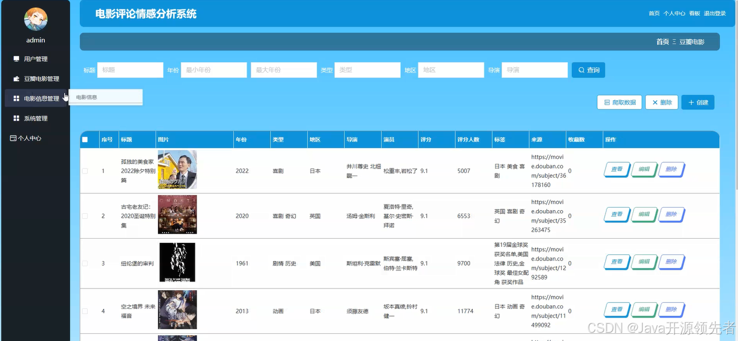Click the 导演 filter input field

pos(534,70)
